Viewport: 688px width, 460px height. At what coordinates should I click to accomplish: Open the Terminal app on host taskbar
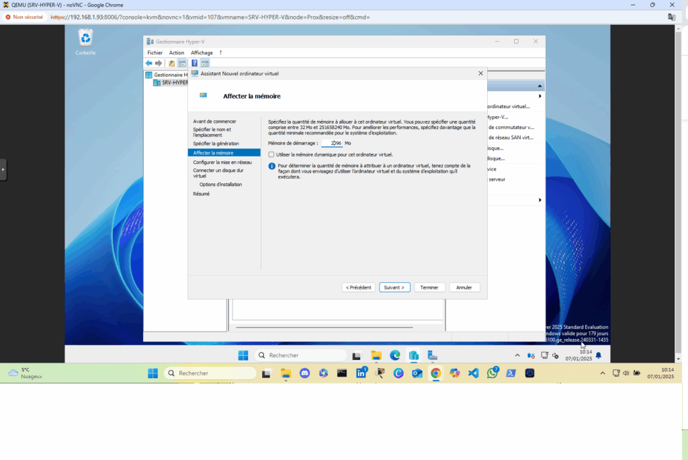[x=342, y=373]
